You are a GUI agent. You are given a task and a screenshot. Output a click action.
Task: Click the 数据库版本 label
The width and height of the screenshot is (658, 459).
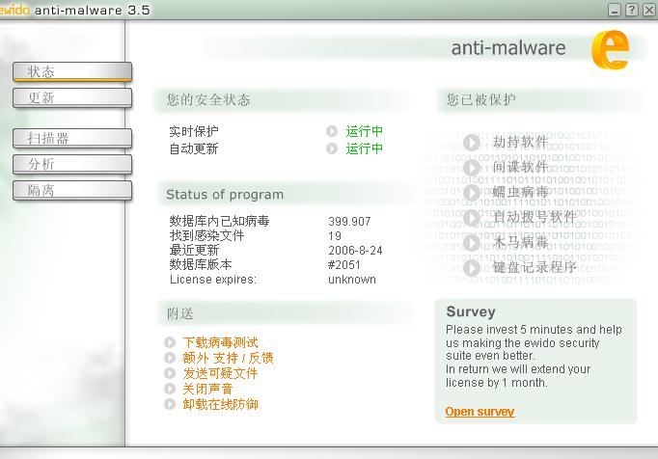tap(201, 265)
